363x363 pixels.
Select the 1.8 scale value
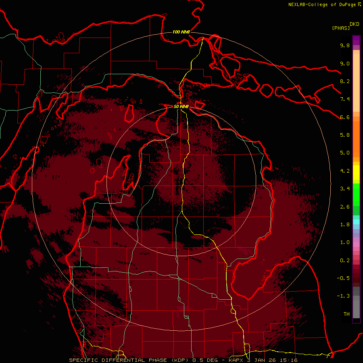coord(345,225)
